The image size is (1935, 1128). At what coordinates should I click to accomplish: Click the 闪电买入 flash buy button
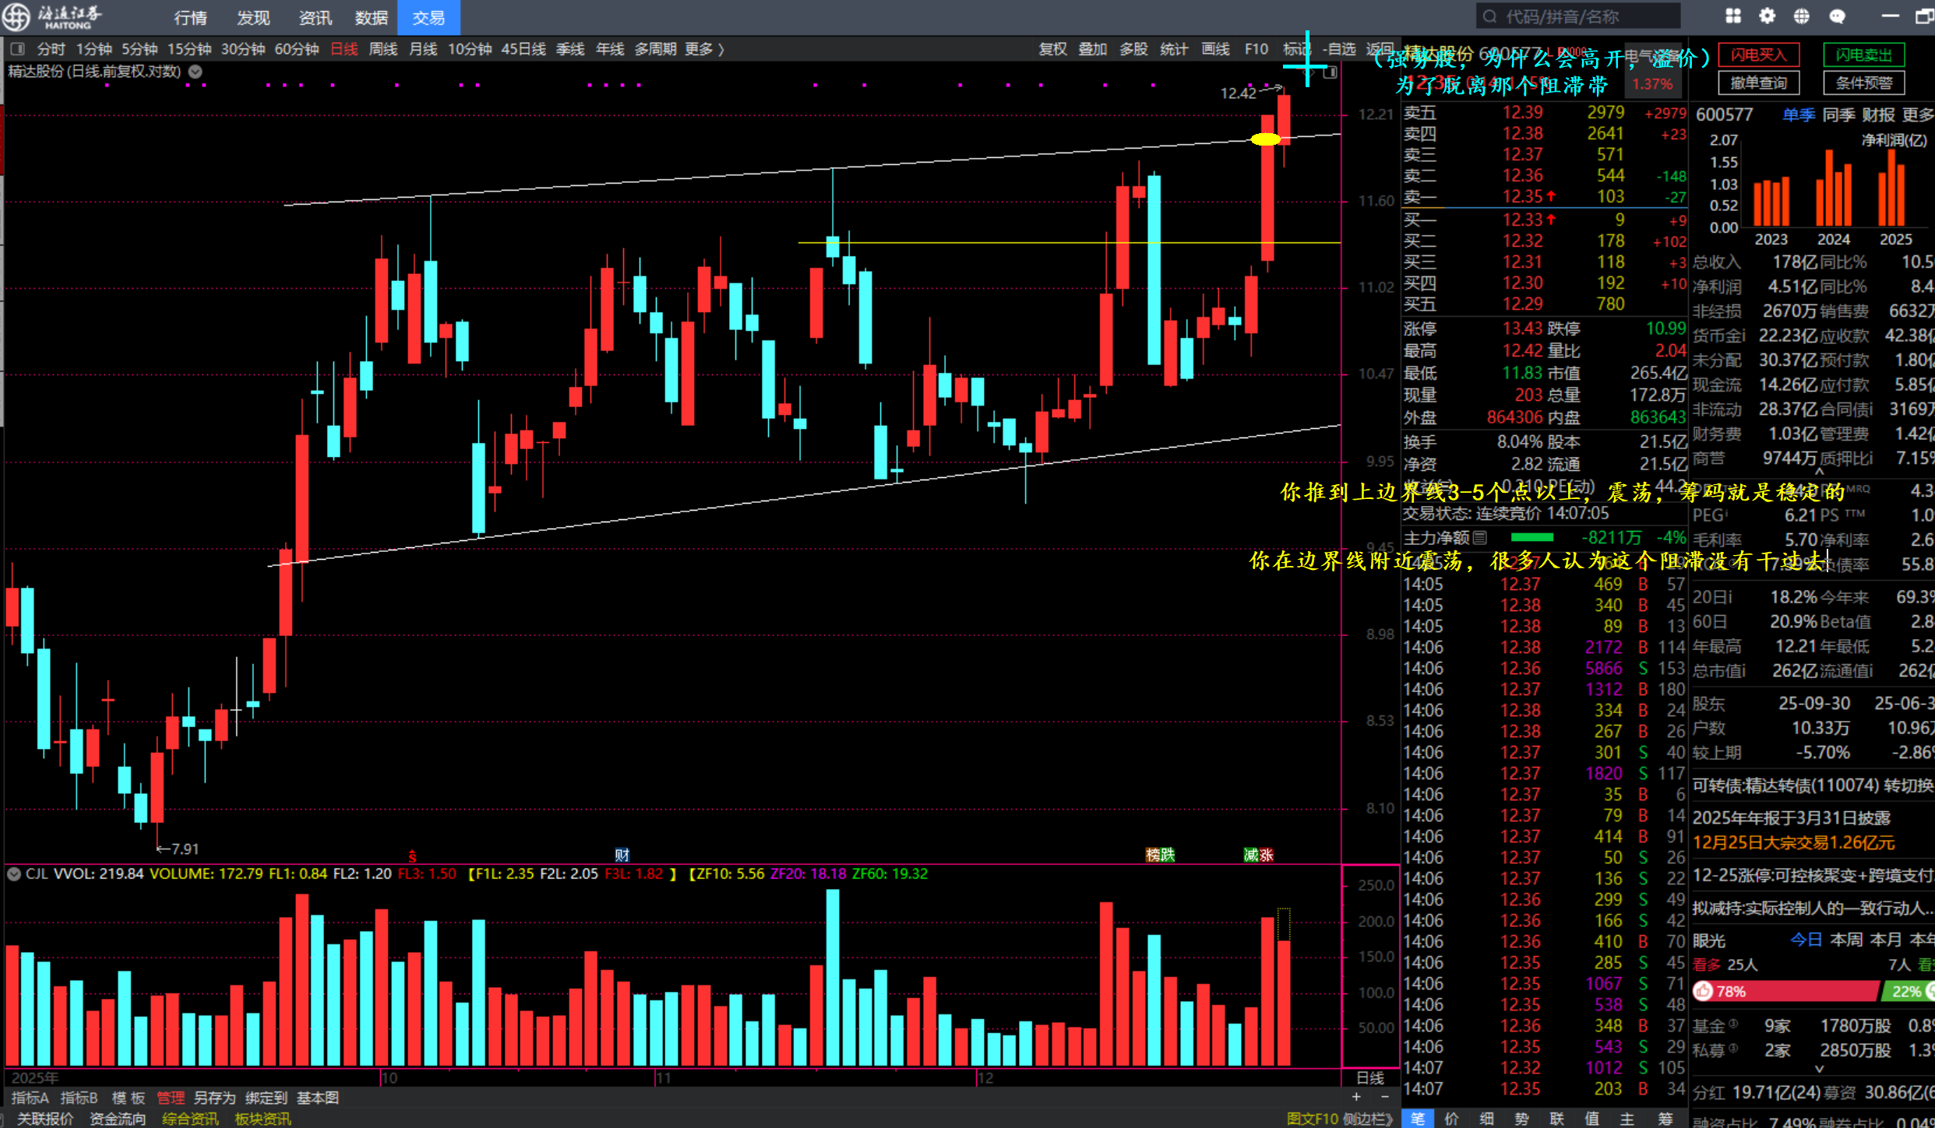1758,54
